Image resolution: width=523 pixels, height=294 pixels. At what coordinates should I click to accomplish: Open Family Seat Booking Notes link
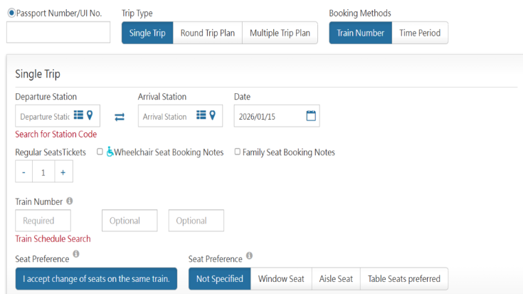[x=288, y=152]
